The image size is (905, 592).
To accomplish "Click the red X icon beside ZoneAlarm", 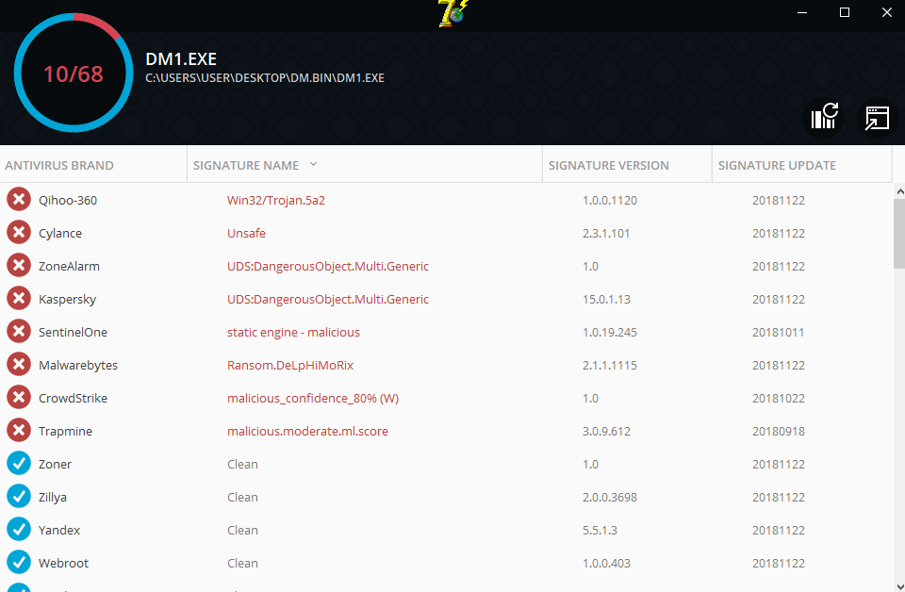I will (19, 266).
